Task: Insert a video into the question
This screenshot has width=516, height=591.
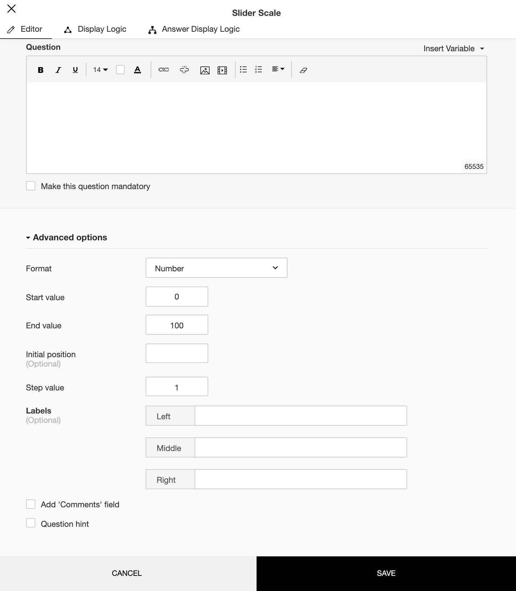Action: (222, 70)
